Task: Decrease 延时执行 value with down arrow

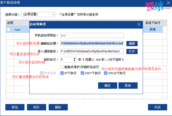Action: [x=74, y=60]
